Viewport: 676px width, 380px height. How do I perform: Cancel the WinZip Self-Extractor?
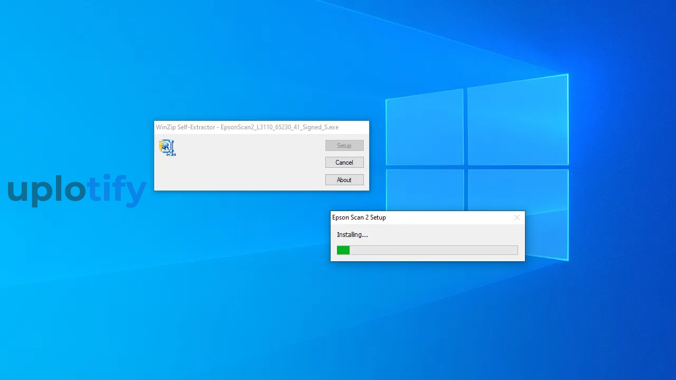tap(344, 163)
